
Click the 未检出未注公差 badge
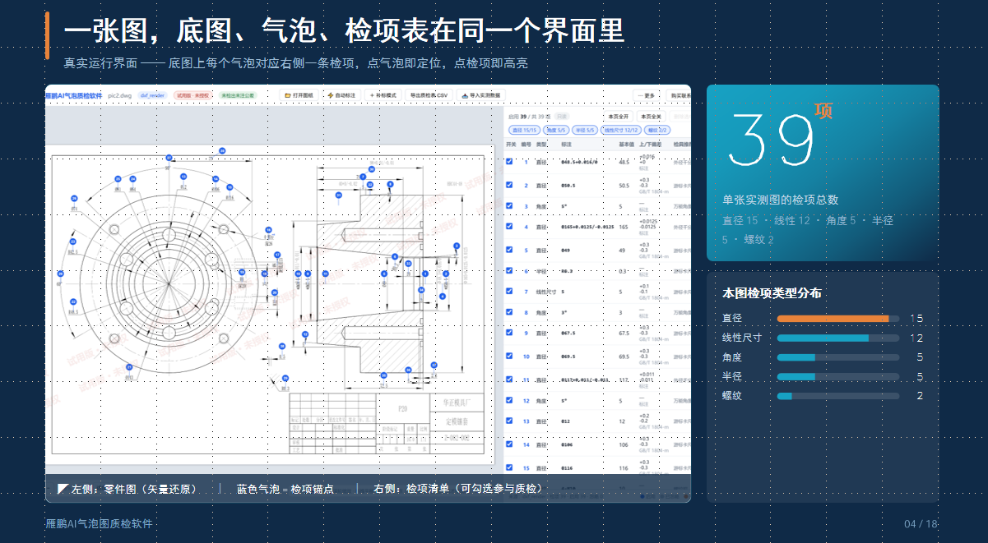[237, 95]
